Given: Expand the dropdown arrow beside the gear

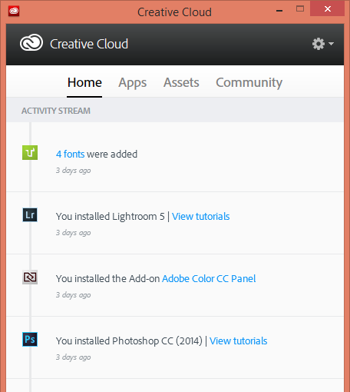Looking at the screenshot, I should click(331, 44).
